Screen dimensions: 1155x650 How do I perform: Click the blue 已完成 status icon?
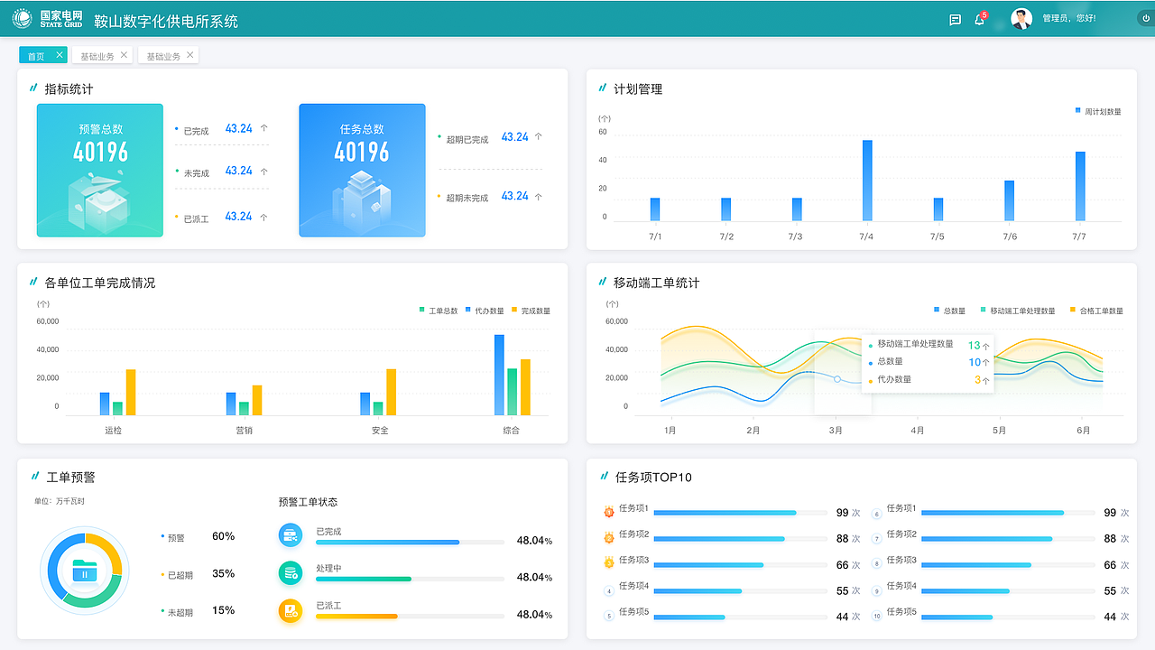tap(291, 535)
